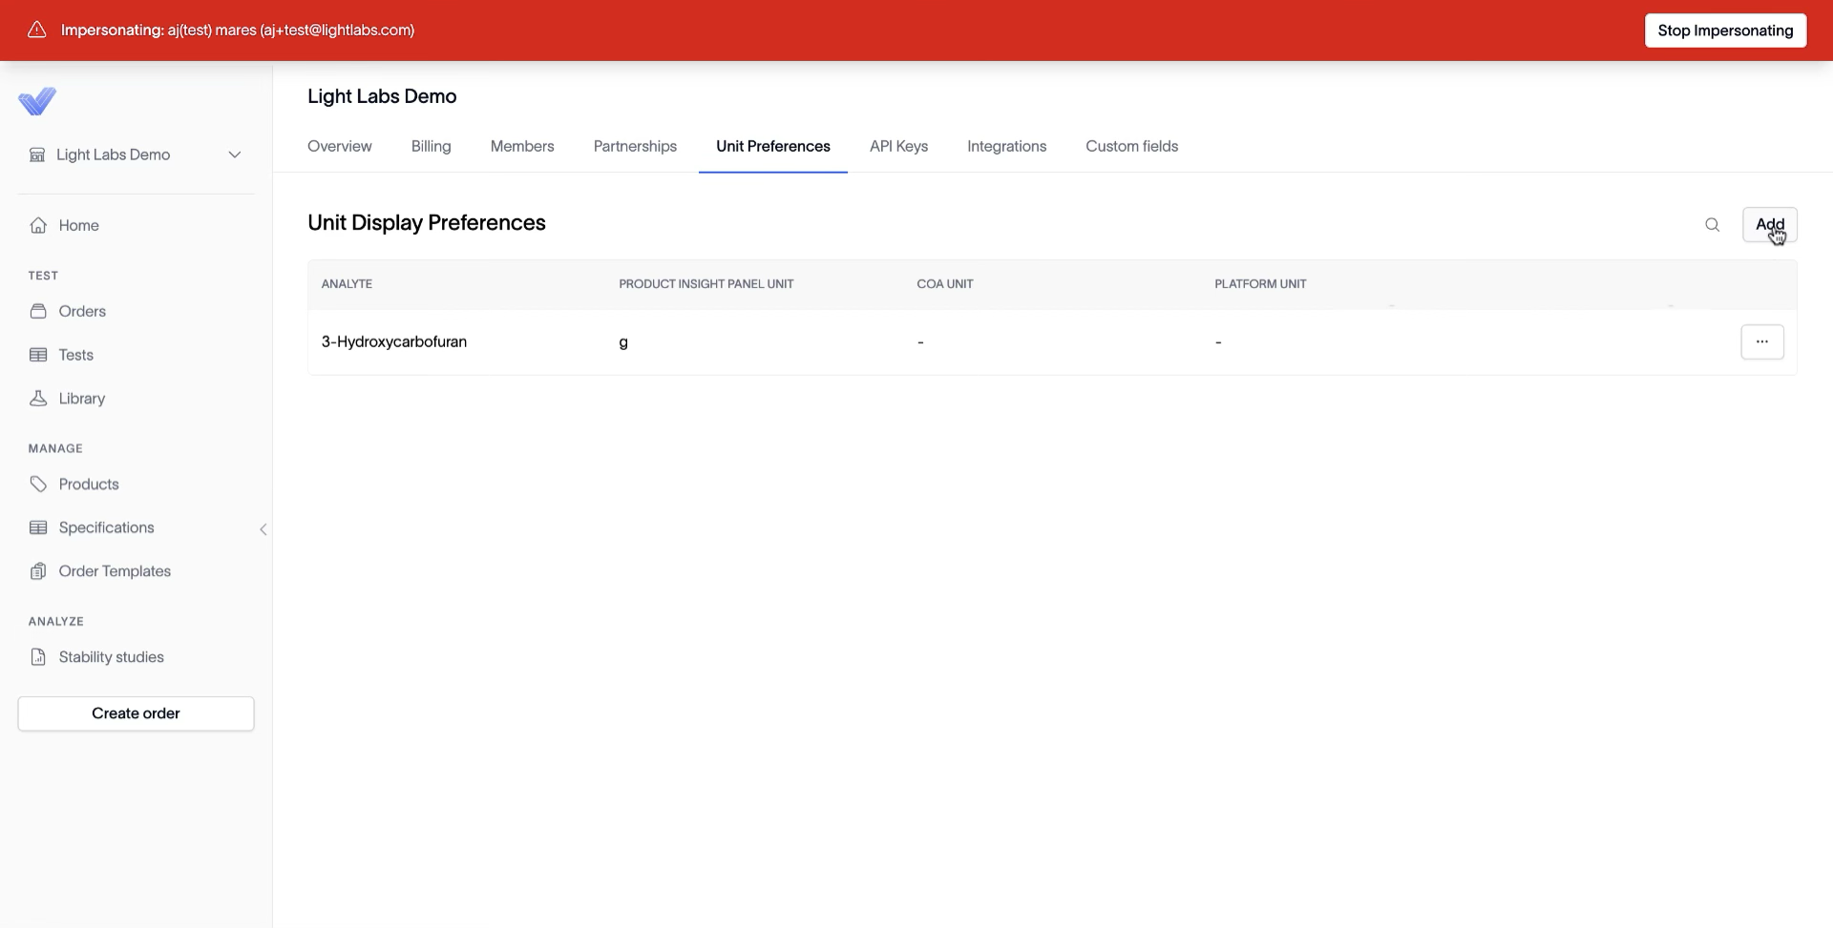1833x928 pixels.
Task: Click Stop Impersonating button
Action: 1725,31
